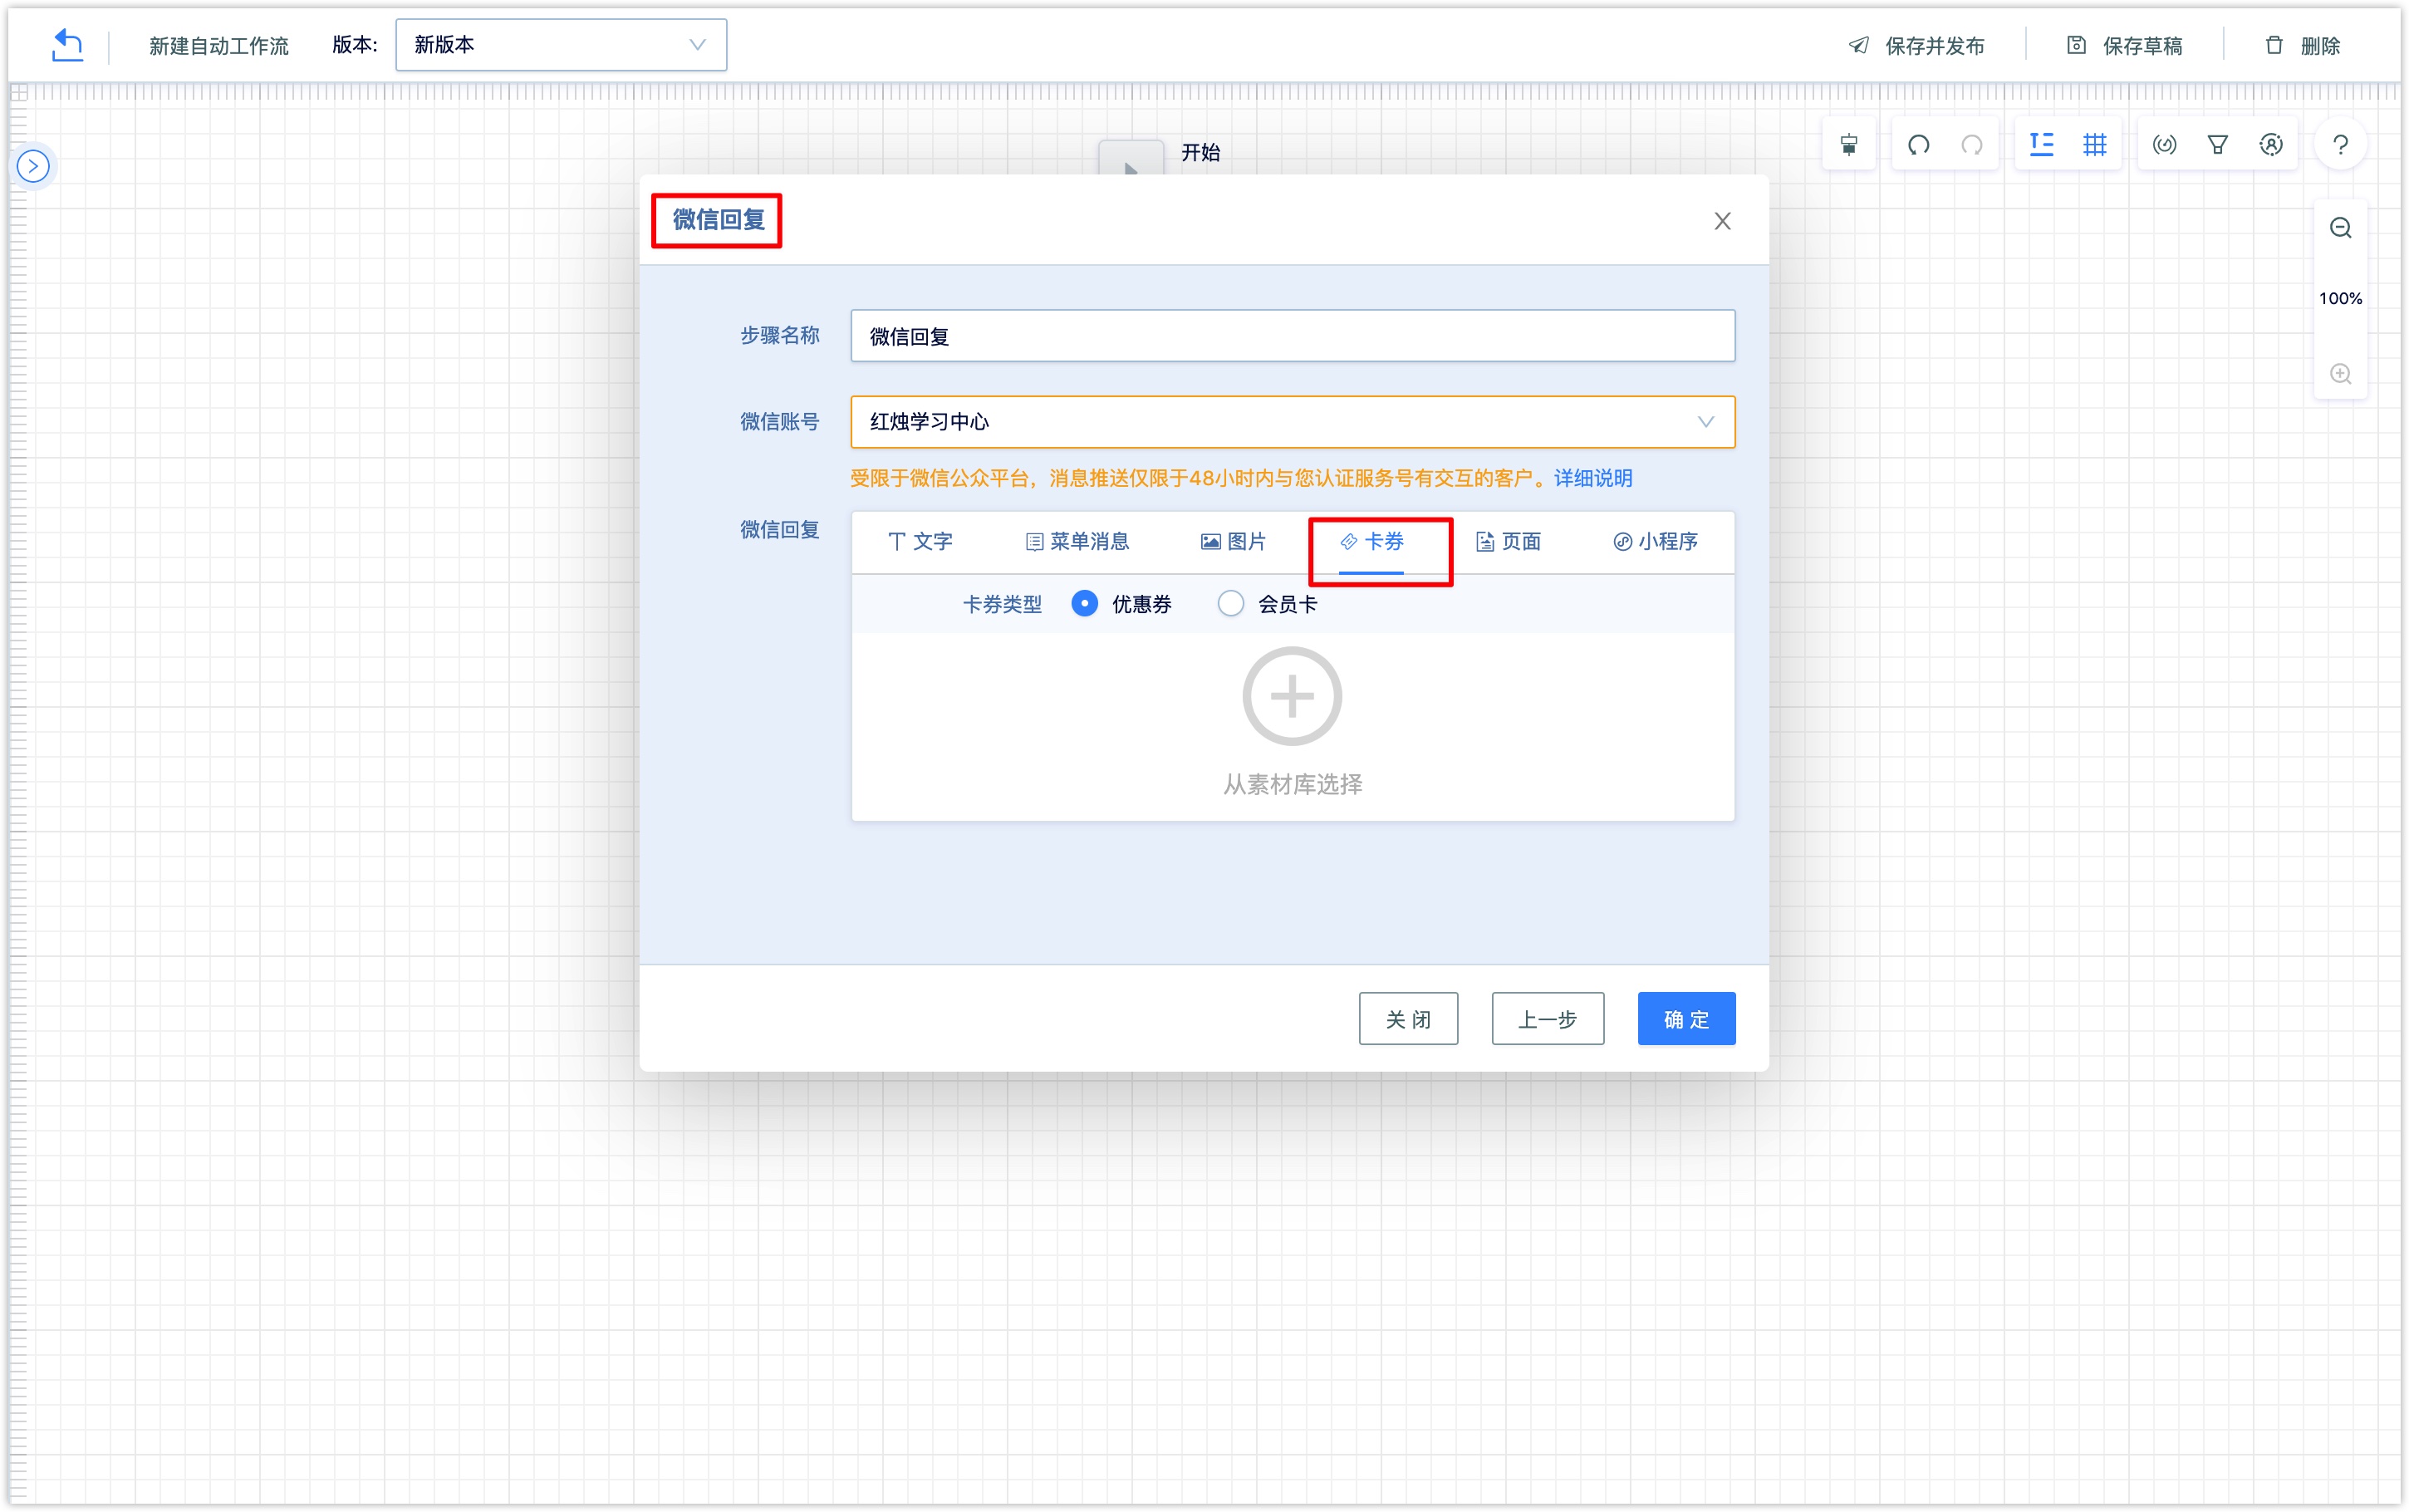Click the undo icon in canvas toolbar
This screenshot has height=1512, width=2409.
click(1918, 145)
